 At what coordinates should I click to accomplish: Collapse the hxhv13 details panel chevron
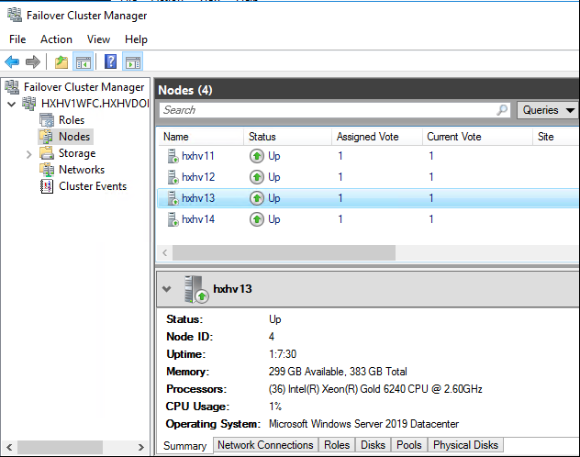pos(167,289)
